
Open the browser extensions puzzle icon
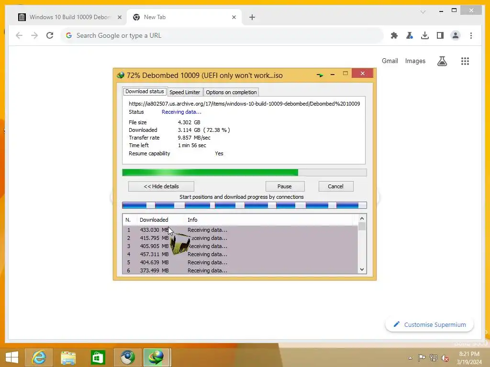tap(394, 35)
